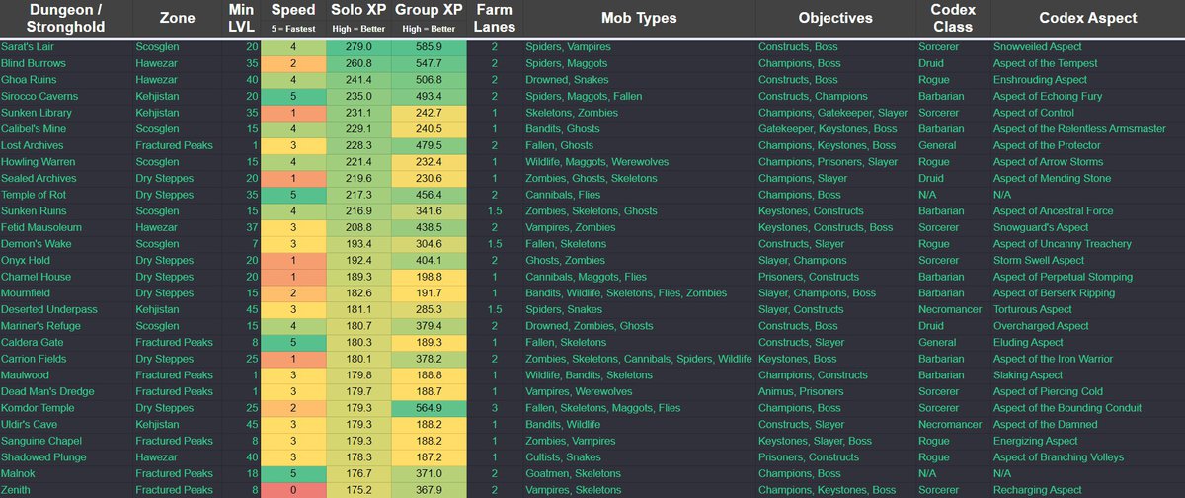
Task: Click Aspect of Echoing Fury cell
Action: click(x=1087, y=96)
